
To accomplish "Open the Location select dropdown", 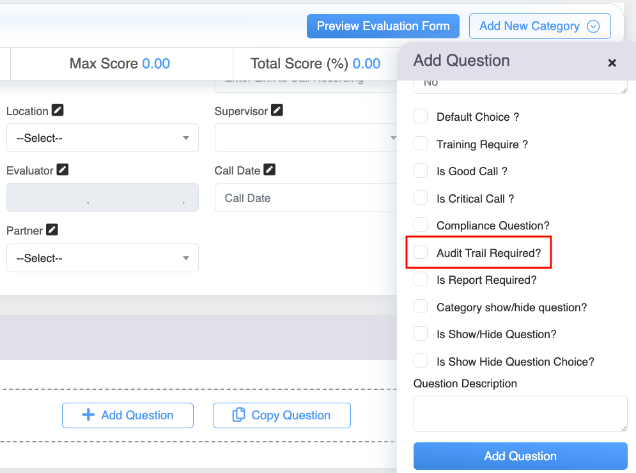I will pyautogui.click(x=102, y=138).
